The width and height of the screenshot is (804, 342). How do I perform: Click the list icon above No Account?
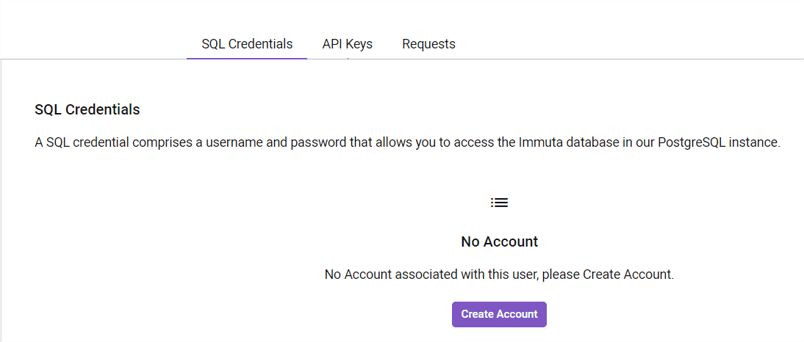tap(499, 203)
